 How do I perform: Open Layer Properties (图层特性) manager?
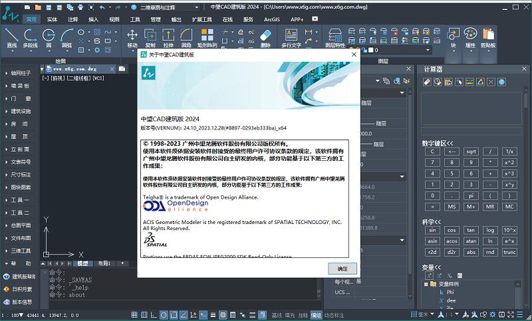pyautogui.click(x=335, y=38)
